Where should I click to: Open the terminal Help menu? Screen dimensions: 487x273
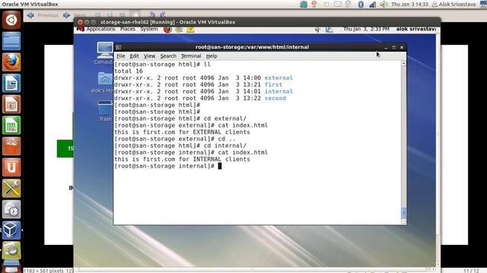coord(212,56)
